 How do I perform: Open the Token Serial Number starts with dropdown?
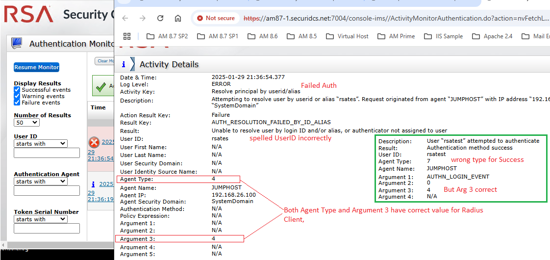[40, 219]
